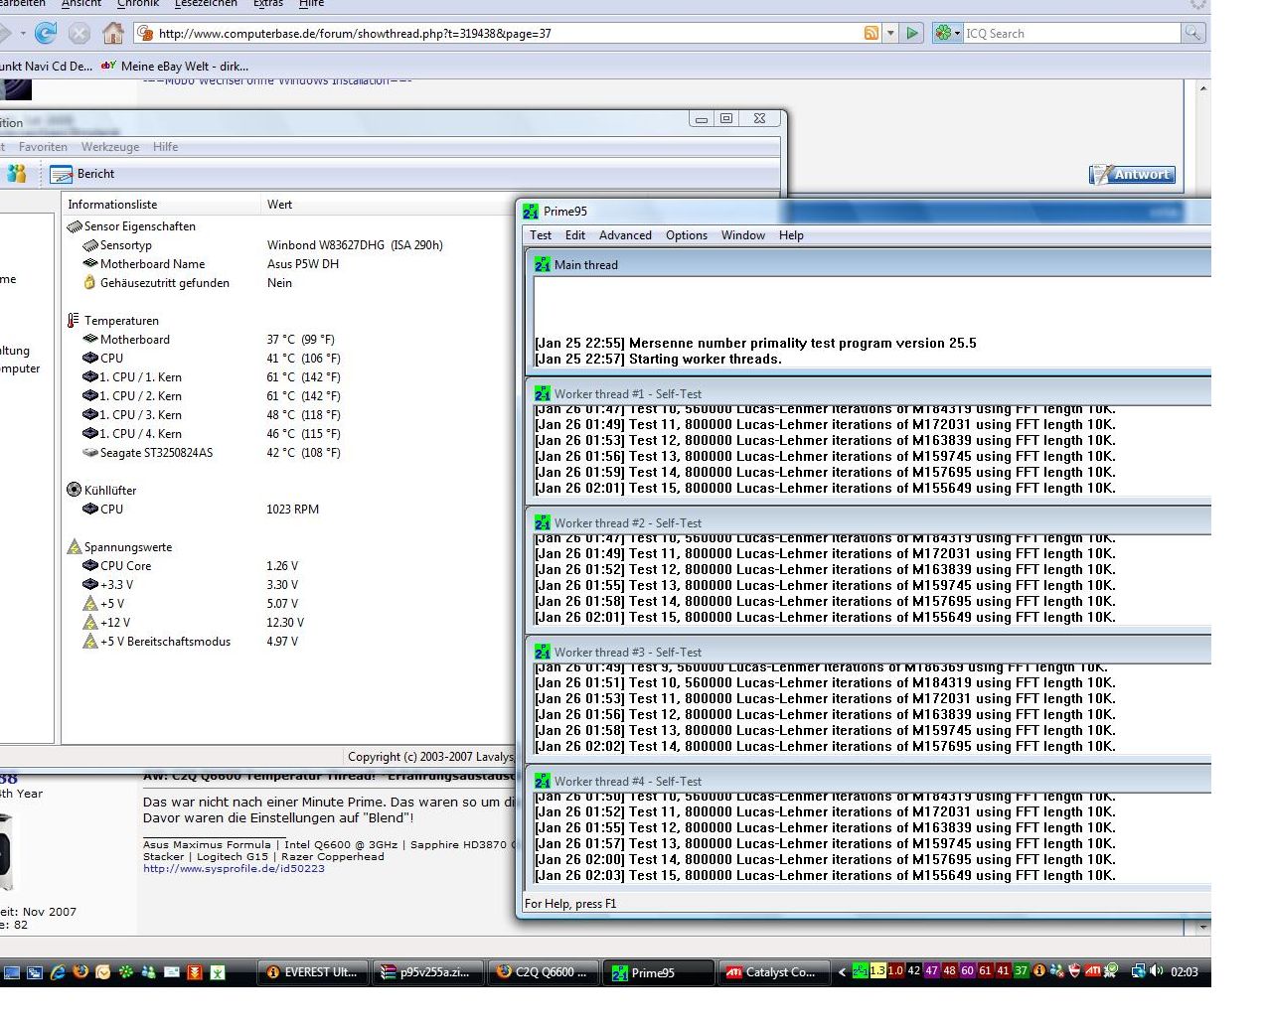
Task: Click Firefox quick launch icon
Action: tap(80, 972)
